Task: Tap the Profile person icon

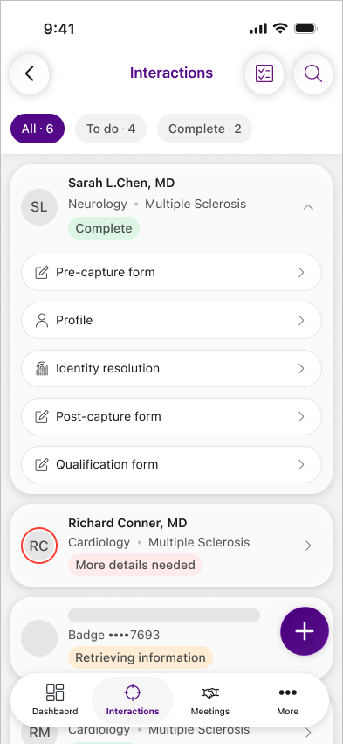Action: 42,320
